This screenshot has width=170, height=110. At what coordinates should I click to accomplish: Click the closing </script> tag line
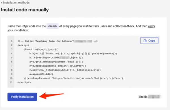point(24,82)
